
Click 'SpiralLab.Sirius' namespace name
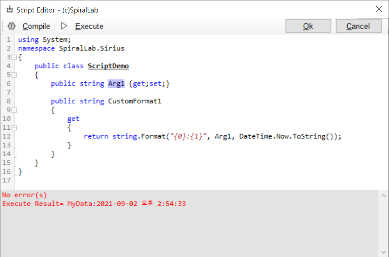92,48
